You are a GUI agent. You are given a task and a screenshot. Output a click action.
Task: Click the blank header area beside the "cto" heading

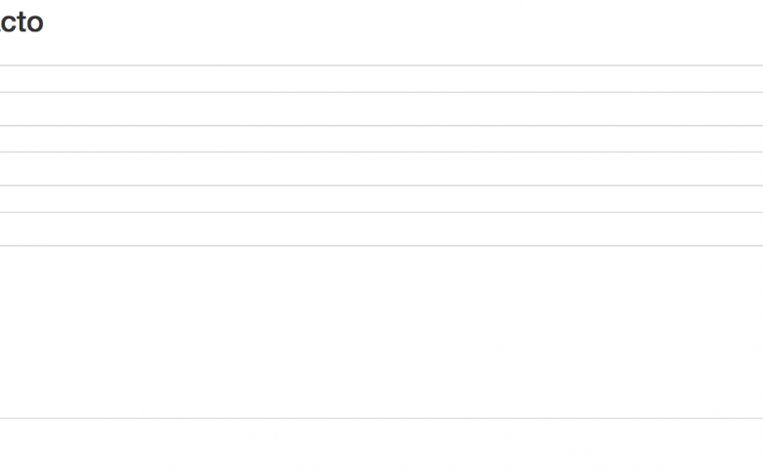coord(391,23)
